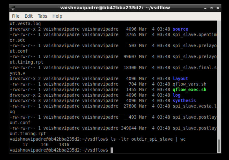Screen dimensions: 229x160
Task: Open the Tabs menu
Action: coord(42,16)
